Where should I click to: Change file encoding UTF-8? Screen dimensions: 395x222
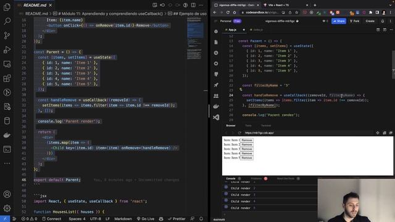point(96,219)
